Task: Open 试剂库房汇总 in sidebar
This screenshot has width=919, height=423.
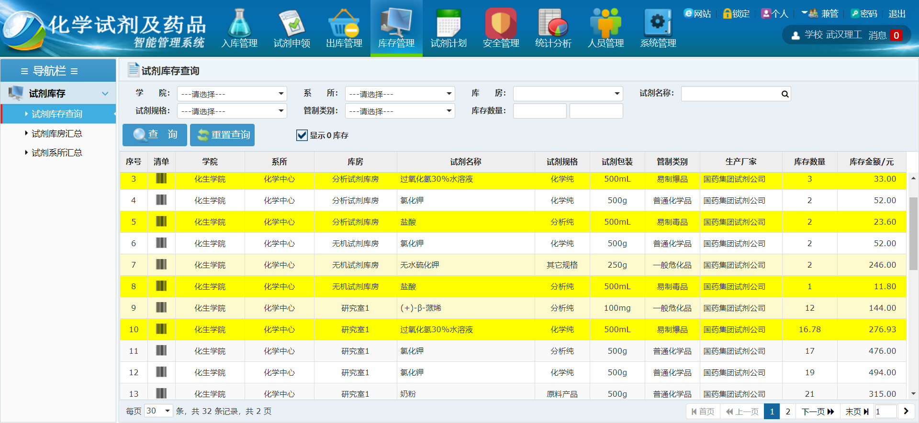Action: click(58, 133)
